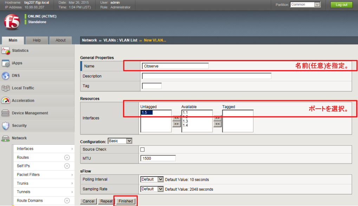Select interface 1.5 in Untagged list
This screenshot has width=358, height=206.
tap(147, 112)
